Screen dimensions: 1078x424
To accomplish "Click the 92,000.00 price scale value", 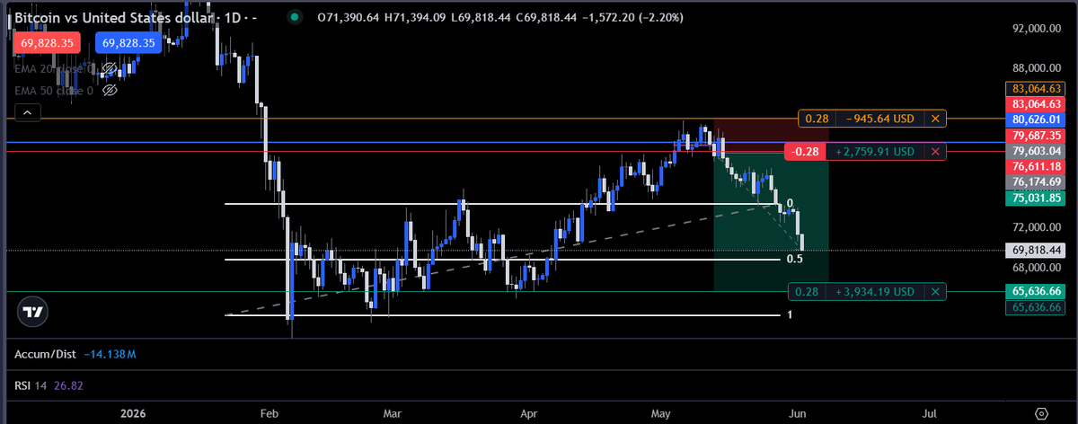I will [1038, 29].
